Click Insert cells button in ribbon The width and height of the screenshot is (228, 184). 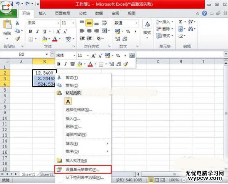[x=165, y=22]
